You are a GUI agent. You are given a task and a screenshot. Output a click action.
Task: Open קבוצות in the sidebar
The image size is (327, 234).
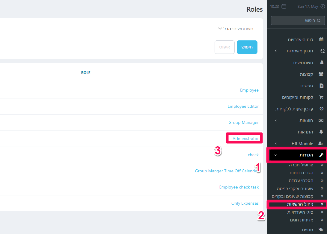click(306, 74)
